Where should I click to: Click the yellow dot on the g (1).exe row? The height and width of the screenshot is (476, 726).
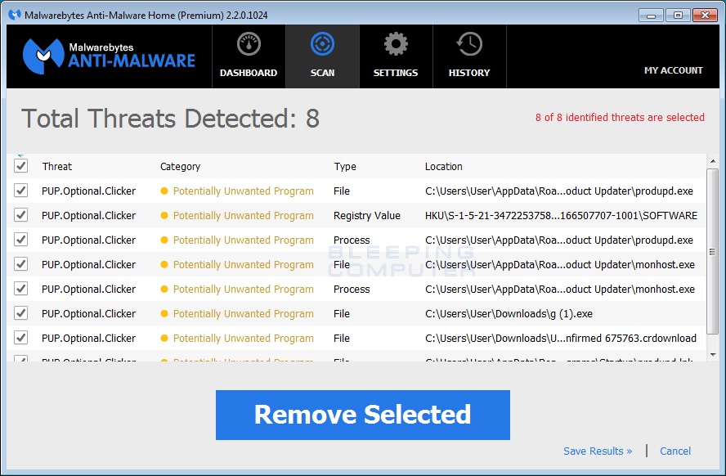click(x=166, y=313)
